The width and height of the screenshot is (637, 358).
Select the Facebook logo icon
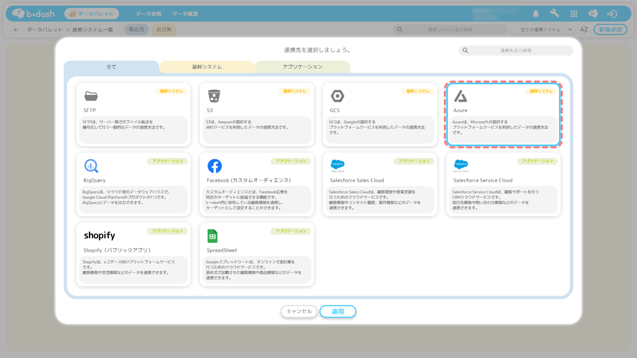[x=214, y=166]
